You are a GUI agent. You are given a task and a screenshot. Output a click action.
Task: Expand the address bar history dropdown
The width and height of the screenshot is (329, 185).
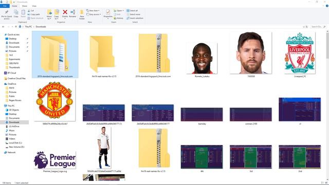pyautogui.click(x=303, y=27)
